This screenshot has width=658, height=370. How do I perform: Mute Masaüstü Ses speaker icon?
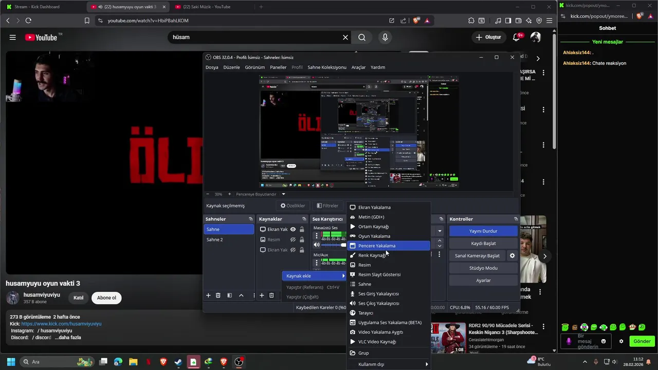click(x=317, y=245)
